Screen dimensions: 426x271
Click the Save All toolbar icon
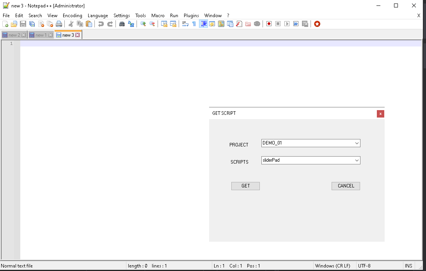click(x=32, y=24)
